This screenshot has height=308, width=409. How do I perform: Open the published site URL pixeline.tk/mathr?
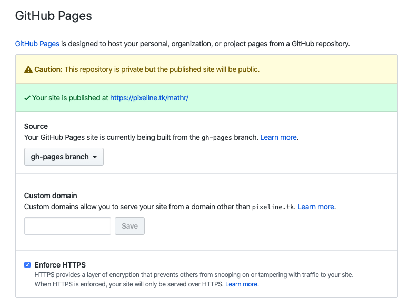coord(149,98)
